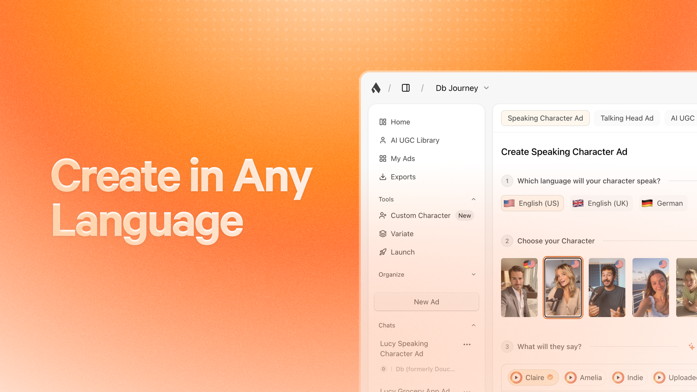Play the Indie voice preview
Viewport: 697px width, 392px height.
618,377
